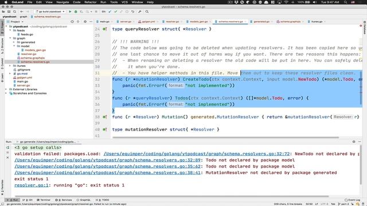This screenshot has height=206, width=367.
Task: Click gutter icon on line 38
Action: point(104,117)
